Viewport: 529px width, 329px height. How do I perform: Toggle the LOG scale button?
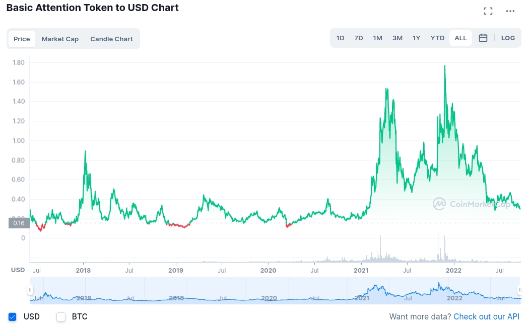click(x=508, y=38)
